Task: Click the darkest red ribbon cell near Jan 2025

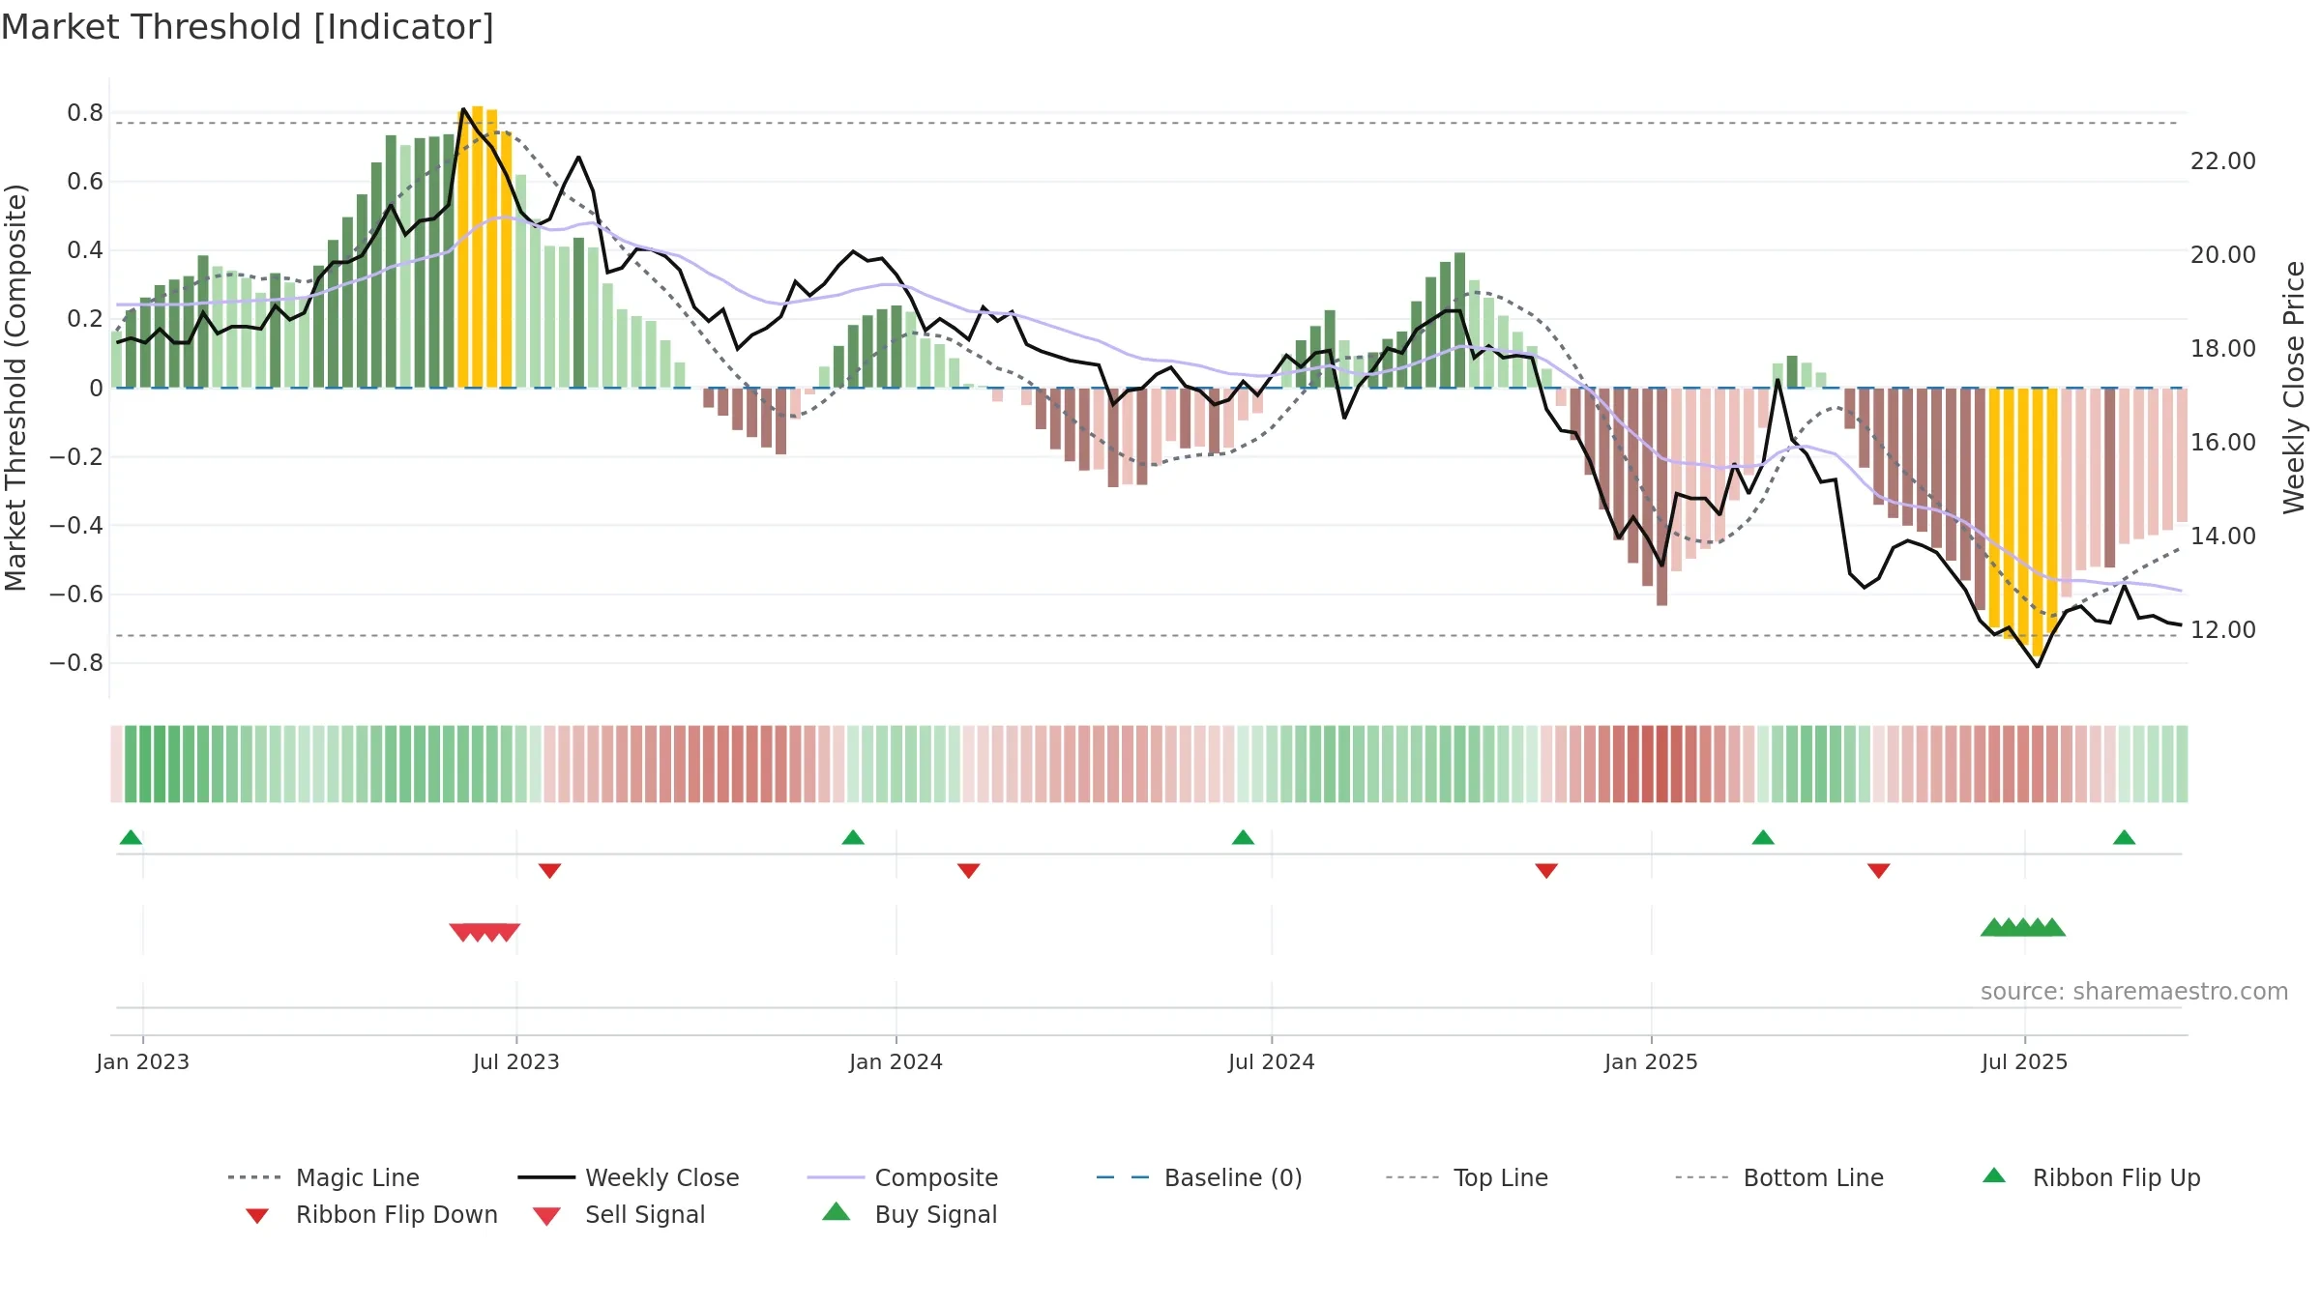Action: click(1662, 764)
